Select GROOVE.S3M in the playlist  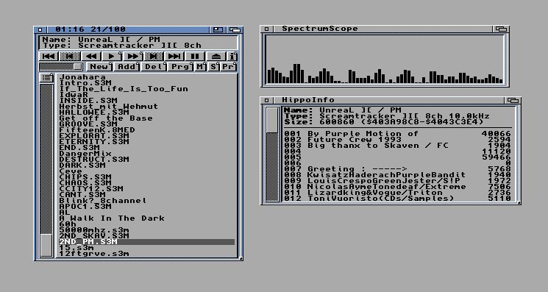pyautogui.click(x=147, y=124)
